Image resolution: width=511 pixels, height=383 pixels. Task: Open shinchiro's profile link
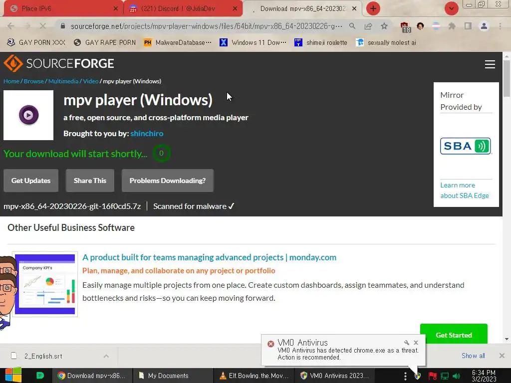click(x=147, y=134)
